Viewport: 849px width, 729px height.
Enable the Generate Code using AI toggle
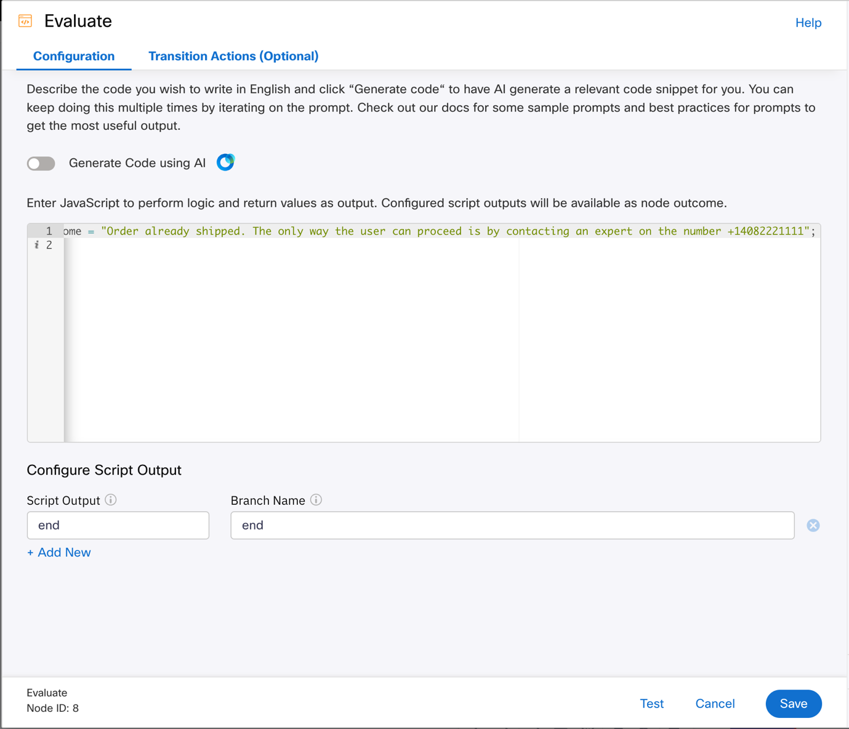(41, 163)
